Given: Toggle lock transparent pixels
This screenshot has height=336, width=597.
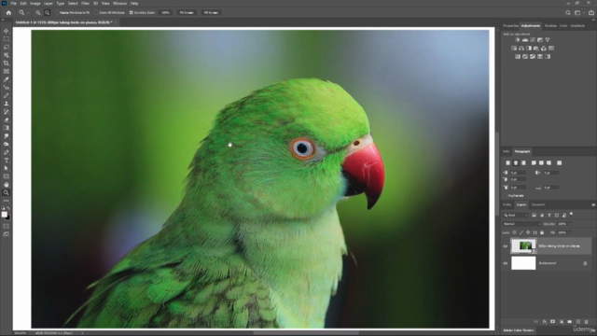Looking at the screenshot, I should tap(514, 232).
